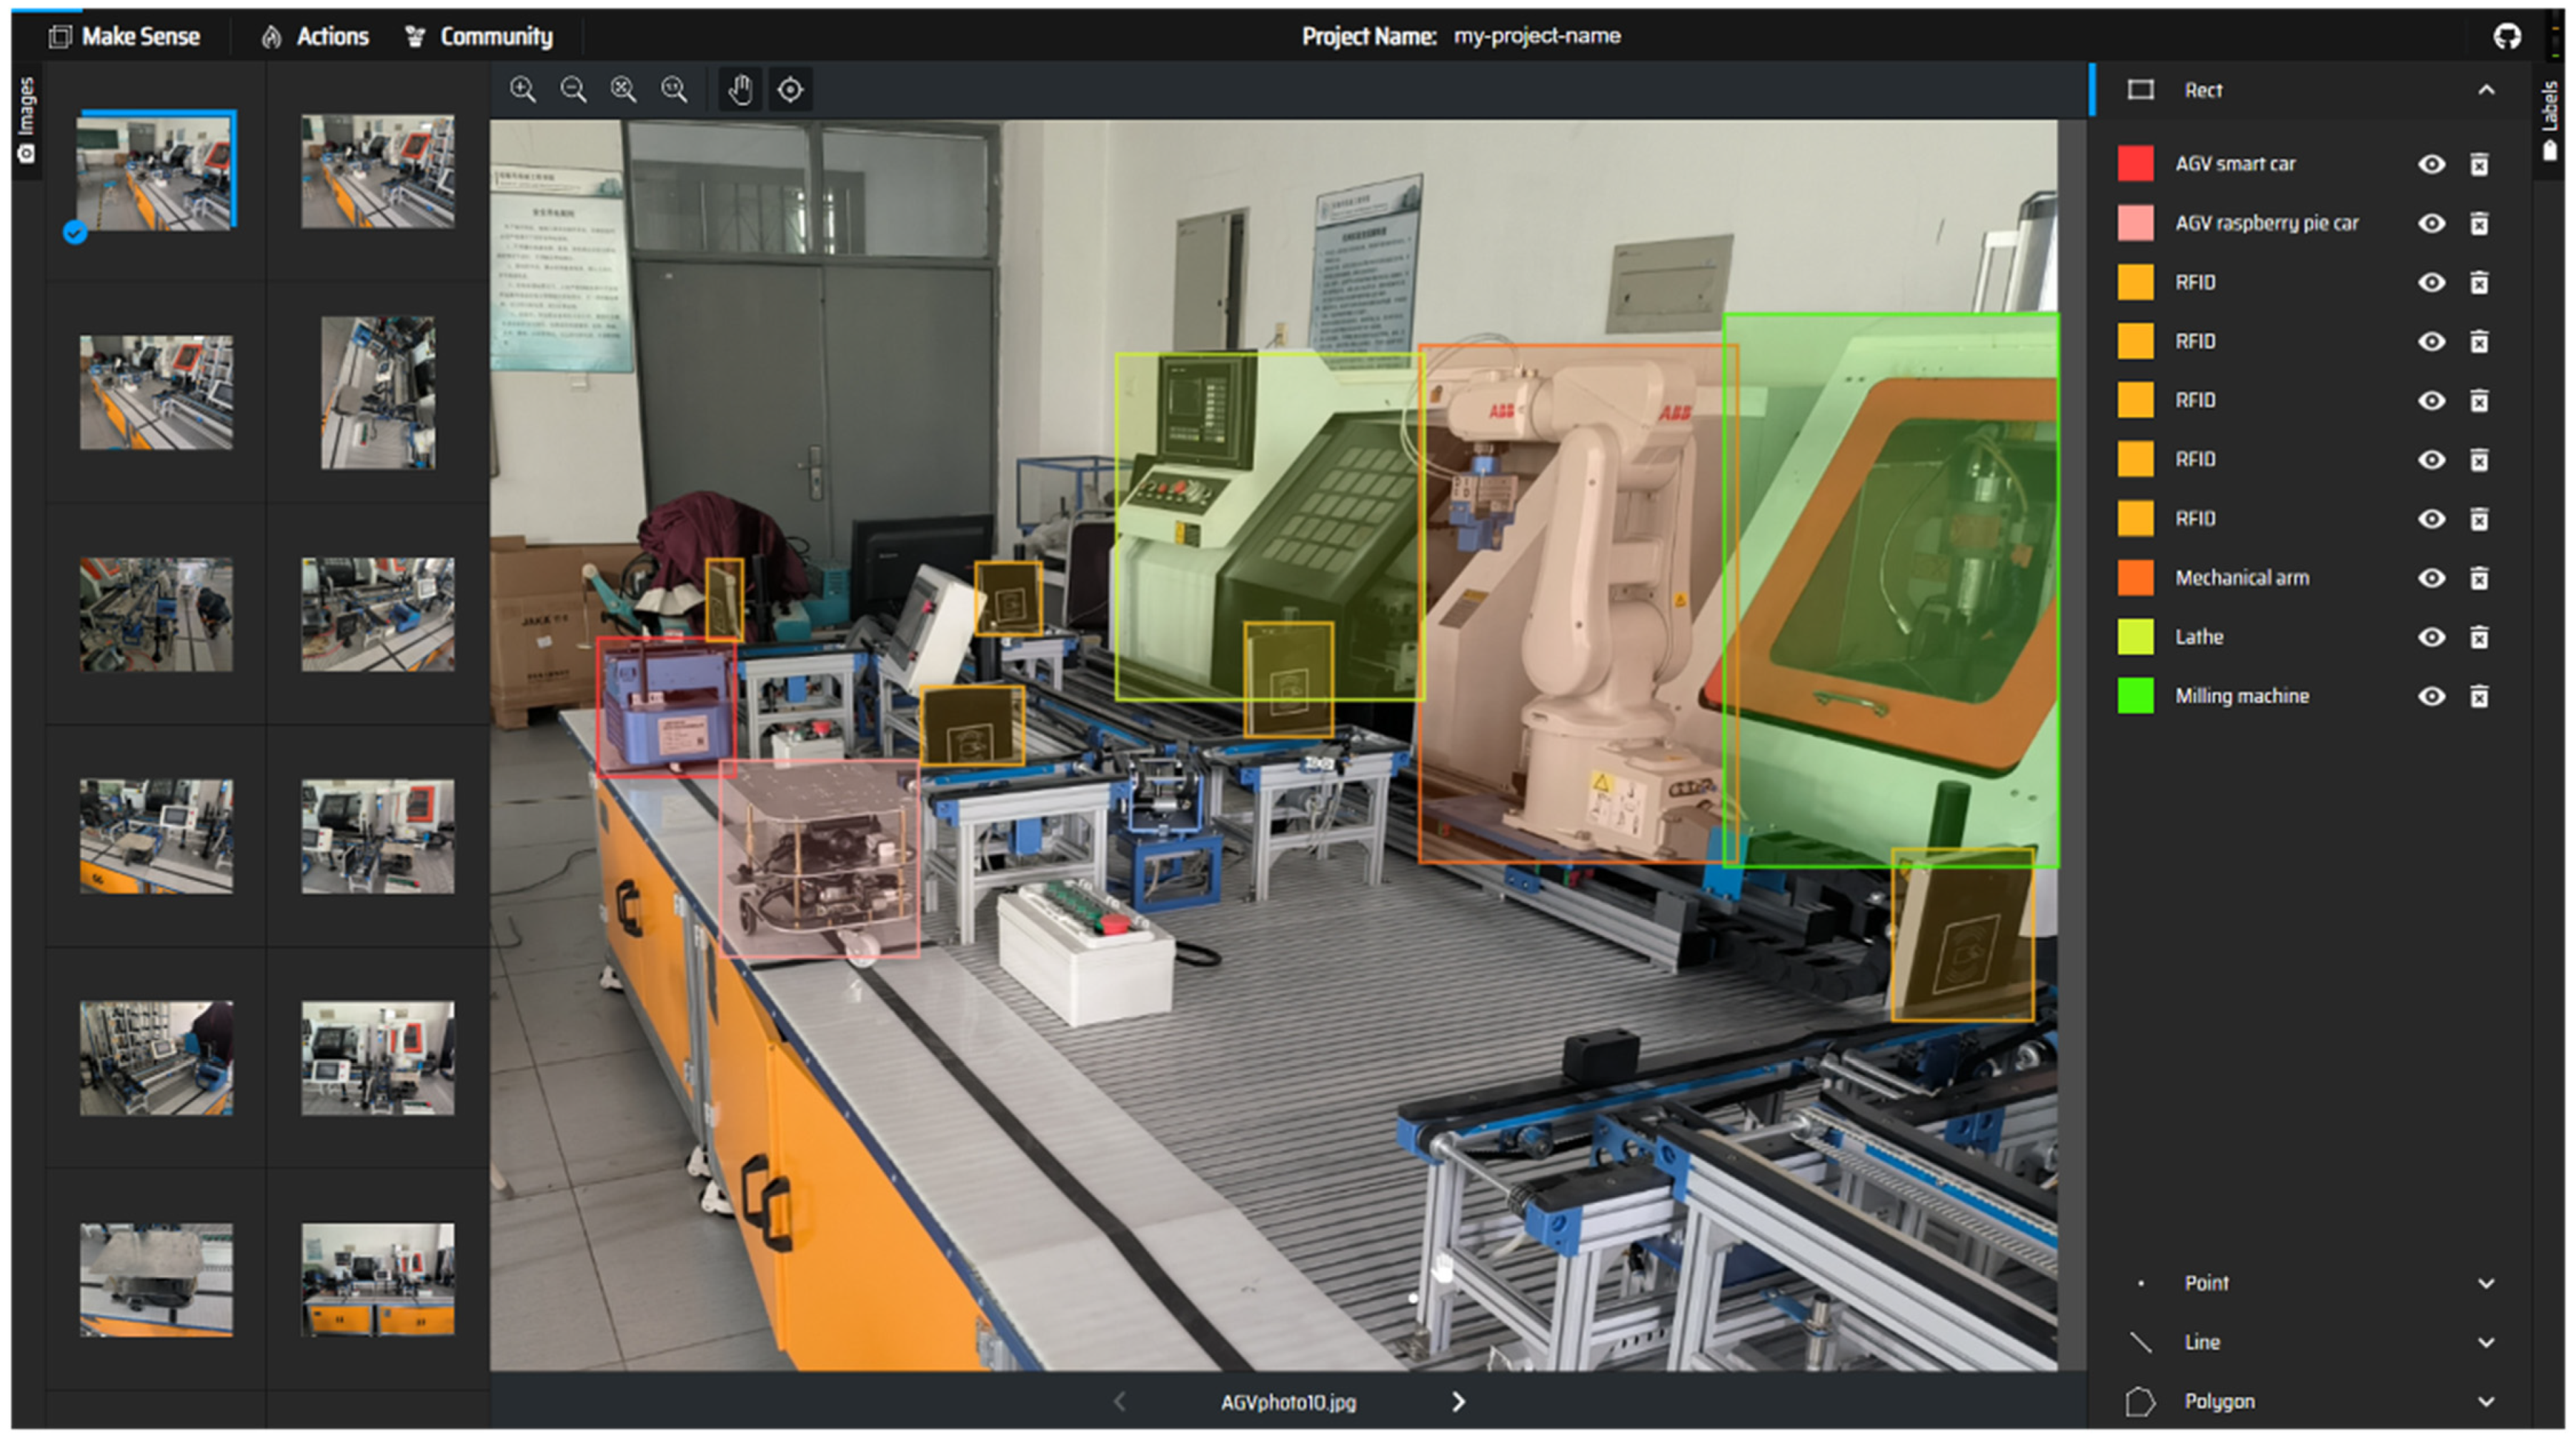This screenshot has width=2576, height=1440.
Task: Click the zoom out magnifier icon
Action: pos(573,90)
